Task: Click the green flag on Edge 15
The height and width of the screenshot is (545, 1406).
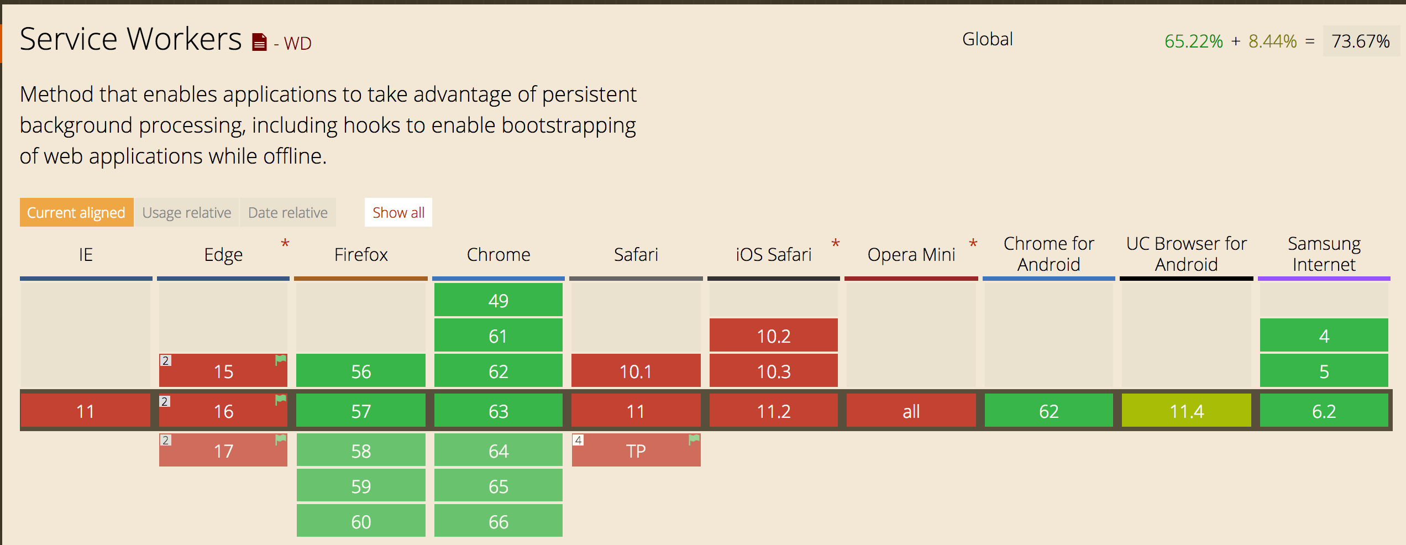Action: tap(281, 360)
